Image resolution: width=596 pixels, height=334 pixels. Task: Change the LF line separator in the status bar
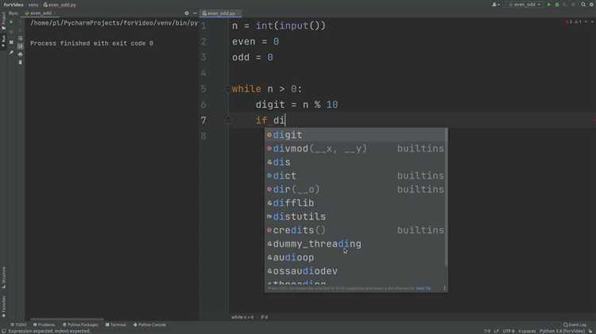point(496,332)
